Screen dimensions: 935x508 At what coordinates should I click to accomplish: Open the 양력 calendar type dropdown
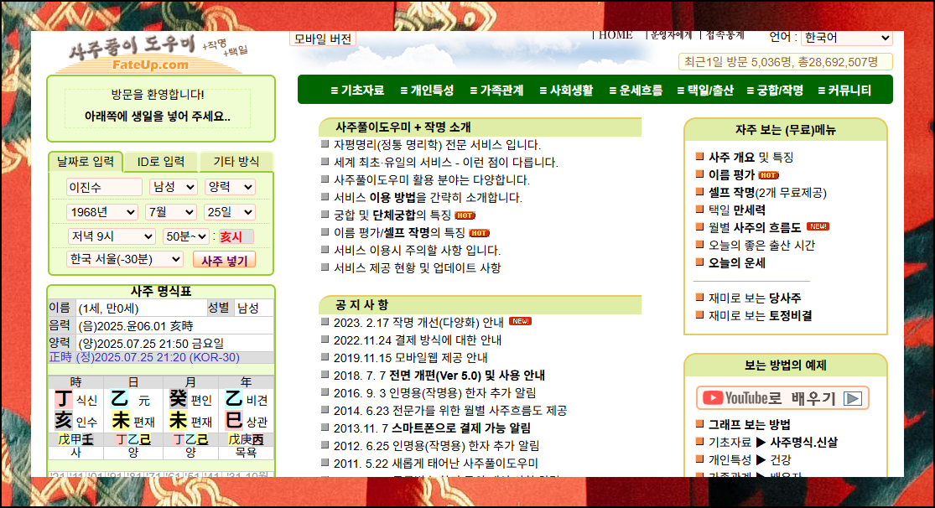[230, 187]
